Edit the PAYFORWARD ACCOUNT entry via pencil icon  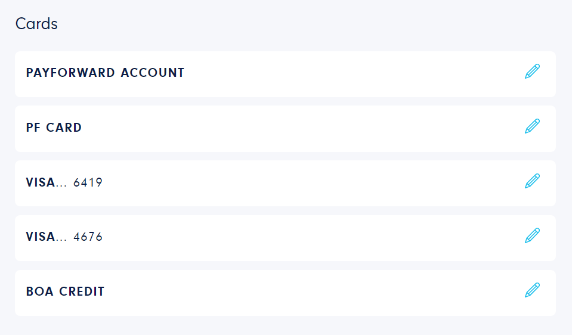coord(532,71)
